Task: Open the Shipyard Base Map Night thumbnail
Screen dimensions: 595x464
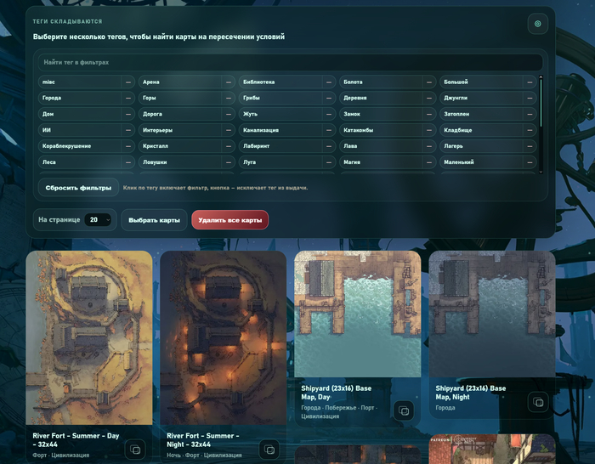Action: click(492, 314)
